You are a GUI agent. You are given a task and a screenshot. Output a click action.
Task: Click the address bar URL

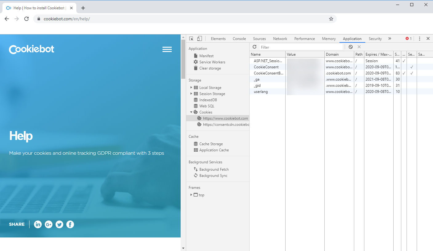[x=67, y=19]
